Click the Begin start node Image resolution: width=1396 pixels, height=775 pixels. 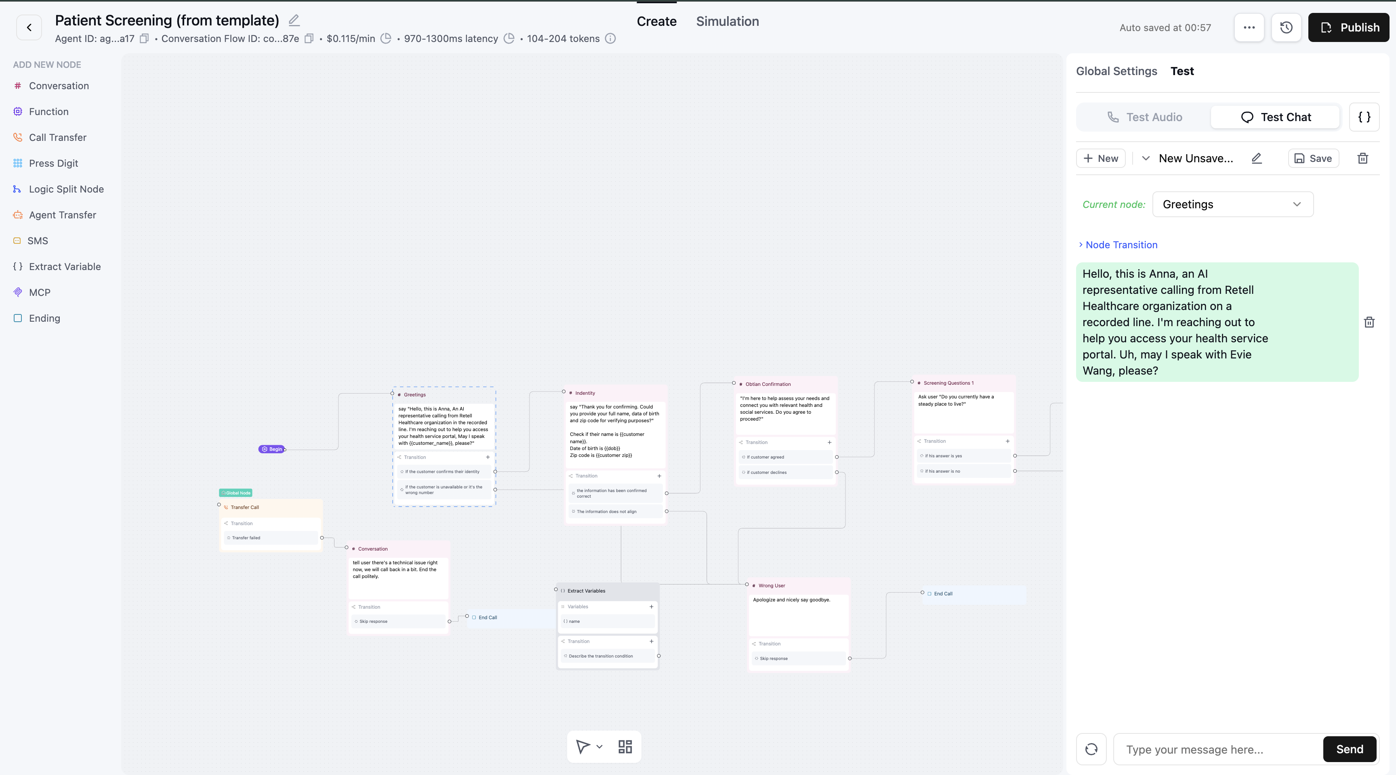pyautogui.click(x=272, y=449)
